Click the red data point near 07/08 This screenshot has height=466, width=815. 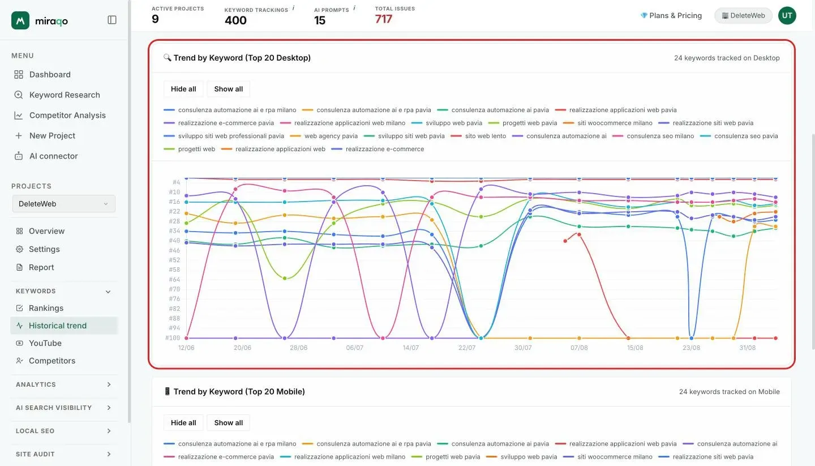tap(579, 234)
